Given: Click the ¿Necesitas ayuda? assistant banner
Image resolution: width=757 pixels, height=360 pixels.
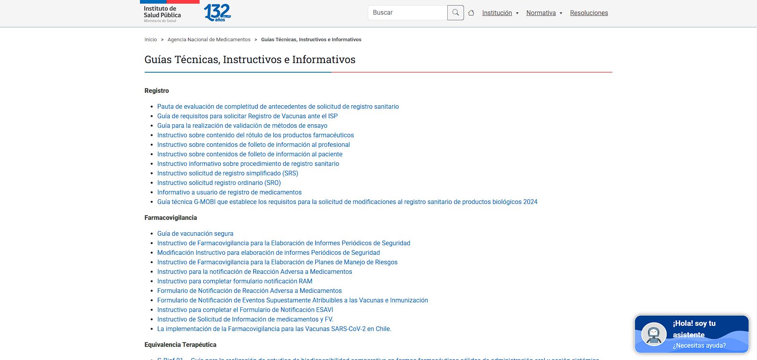Looking at the screenshot, I should pos(699,345).
